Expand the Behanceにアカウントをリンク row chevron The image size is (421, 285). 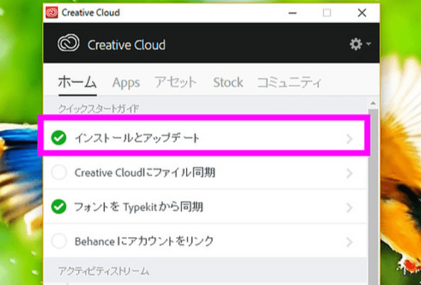[349, 242]
